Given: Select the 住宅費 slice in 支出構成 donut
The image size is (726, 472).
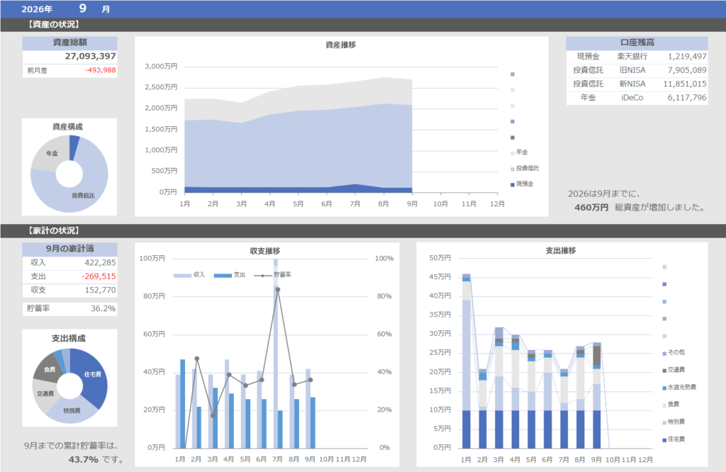Looking at the screenshot, I should tap(93, 375).
